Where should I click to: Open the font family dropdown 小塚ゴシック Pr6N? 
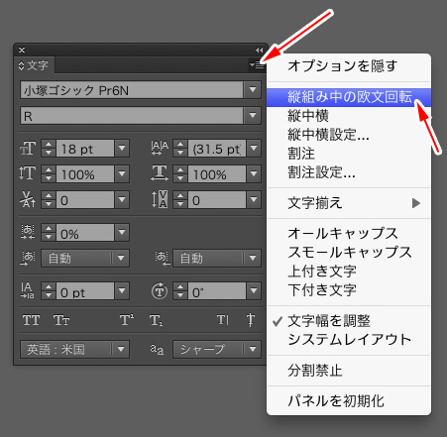tap(253, 89)
